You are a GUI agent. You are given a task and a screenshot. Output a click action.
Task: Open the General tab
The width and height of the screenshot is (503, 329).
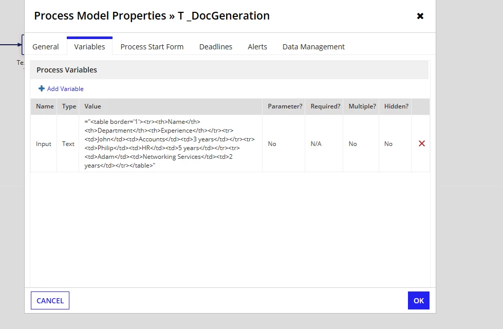(x=46, y=47)
